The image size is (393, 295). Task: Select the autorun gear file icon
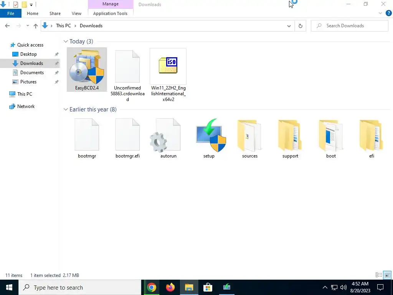(x=165, y=135)
